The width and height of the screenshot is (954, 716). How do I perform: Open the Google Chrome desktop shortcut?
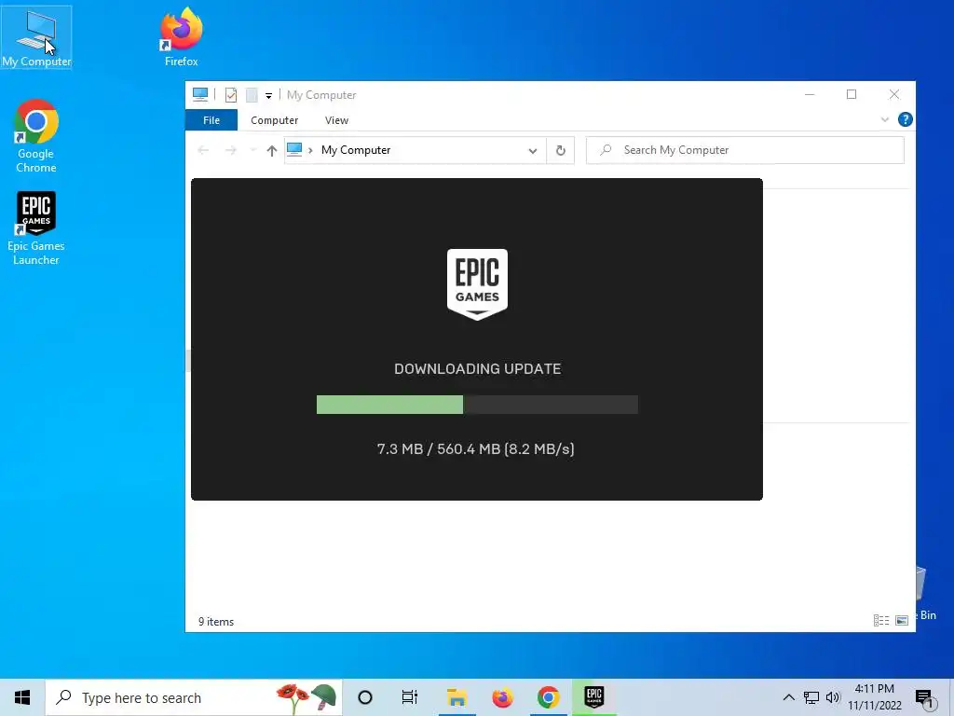(36, 136)
